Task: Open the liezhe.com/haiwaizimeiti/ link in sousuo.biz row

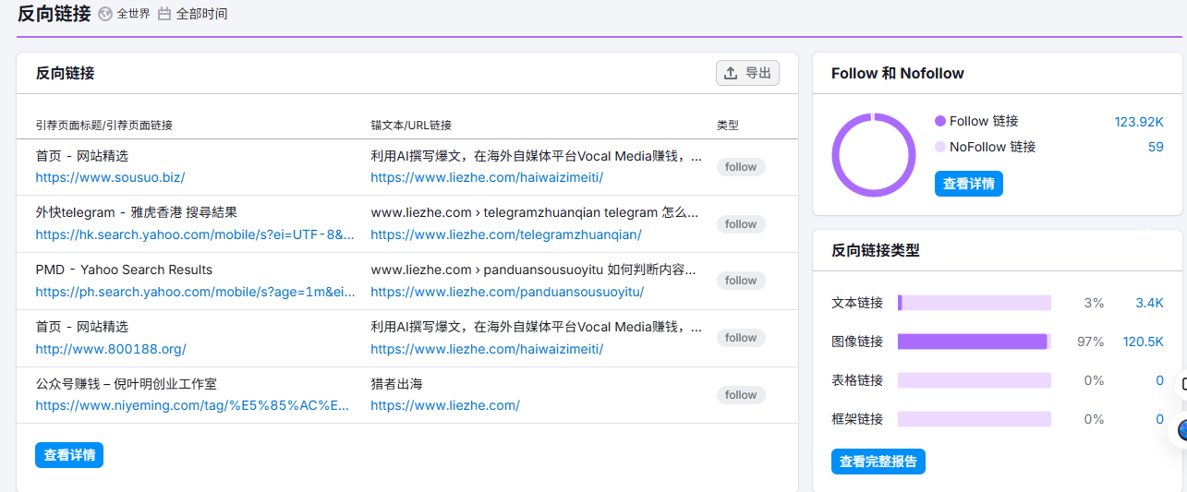Action: coord(487,177)
